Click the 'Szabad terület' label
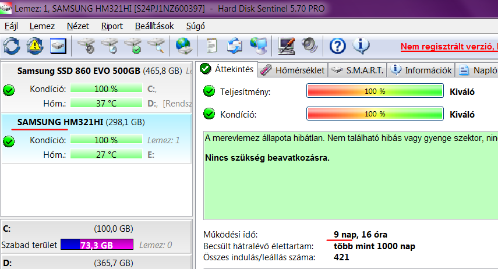The image size is (498, 269). (29, 245)
